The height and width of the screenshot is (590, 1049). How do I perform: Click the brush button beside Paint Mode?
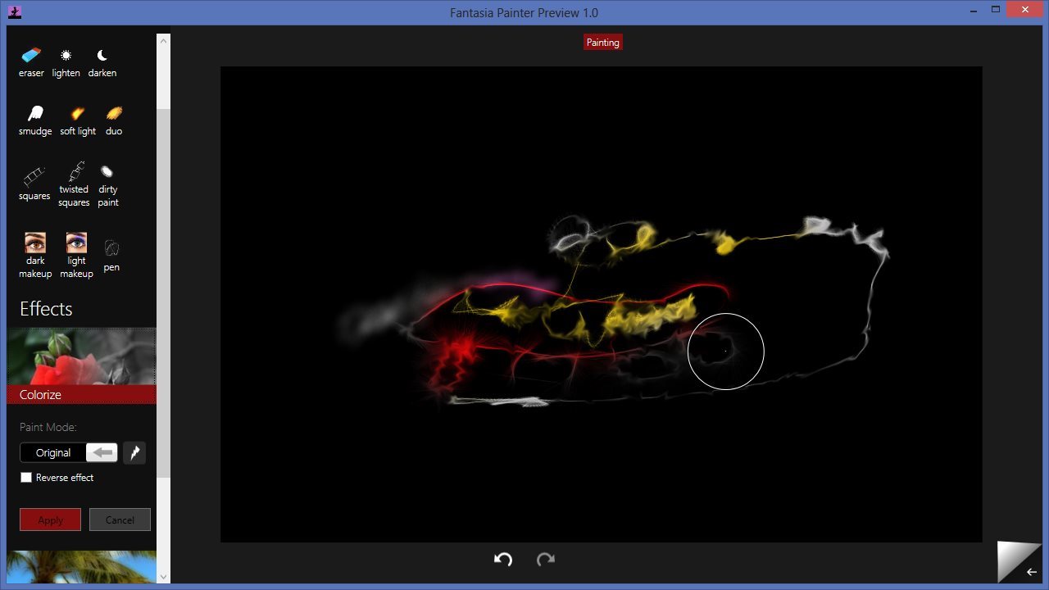coord(134,452)
